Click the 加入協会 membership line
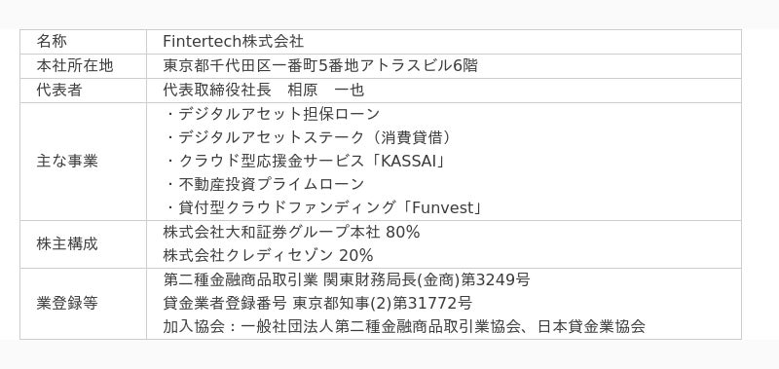Viewport: 779px width, 369px height. click(404, 326)
